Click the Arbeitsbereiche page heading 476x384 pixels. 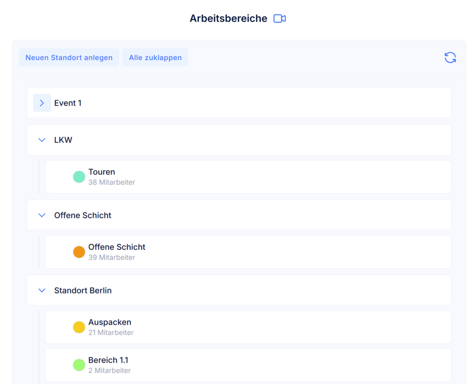pos(228,18)
